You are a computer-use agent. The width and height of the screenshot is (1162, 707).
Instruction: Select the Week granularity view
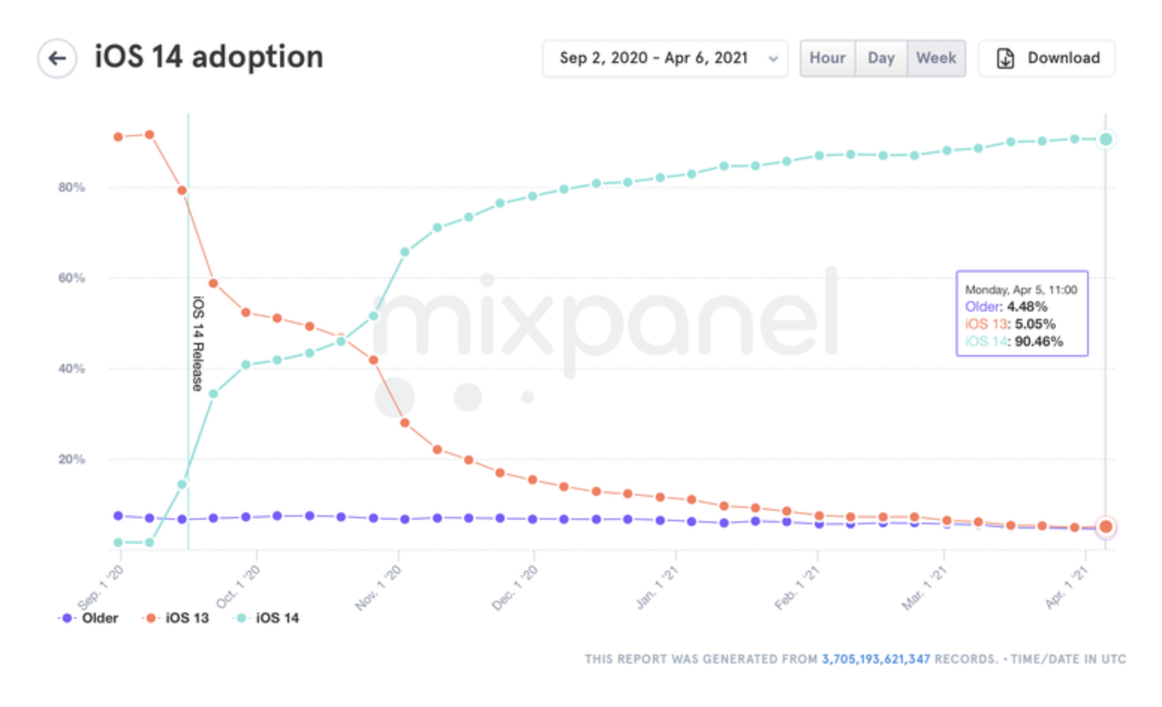(936, 58)
